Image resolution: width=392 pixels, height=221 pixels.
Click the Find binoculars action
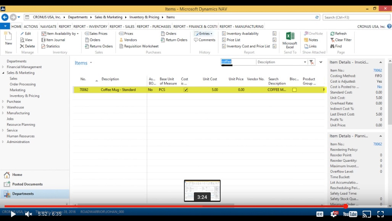[x=336, y=46]
